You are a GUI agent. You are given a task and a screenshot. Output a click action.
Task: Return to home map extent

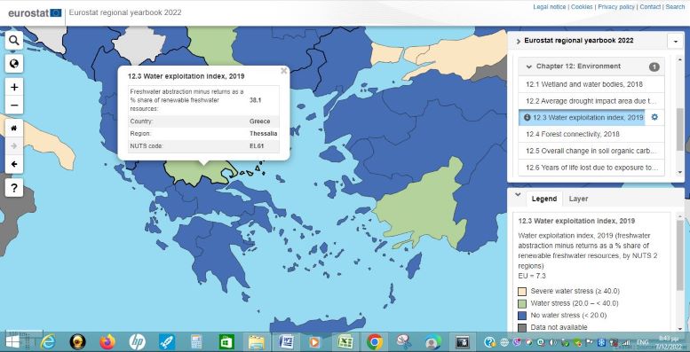[14, 128]
